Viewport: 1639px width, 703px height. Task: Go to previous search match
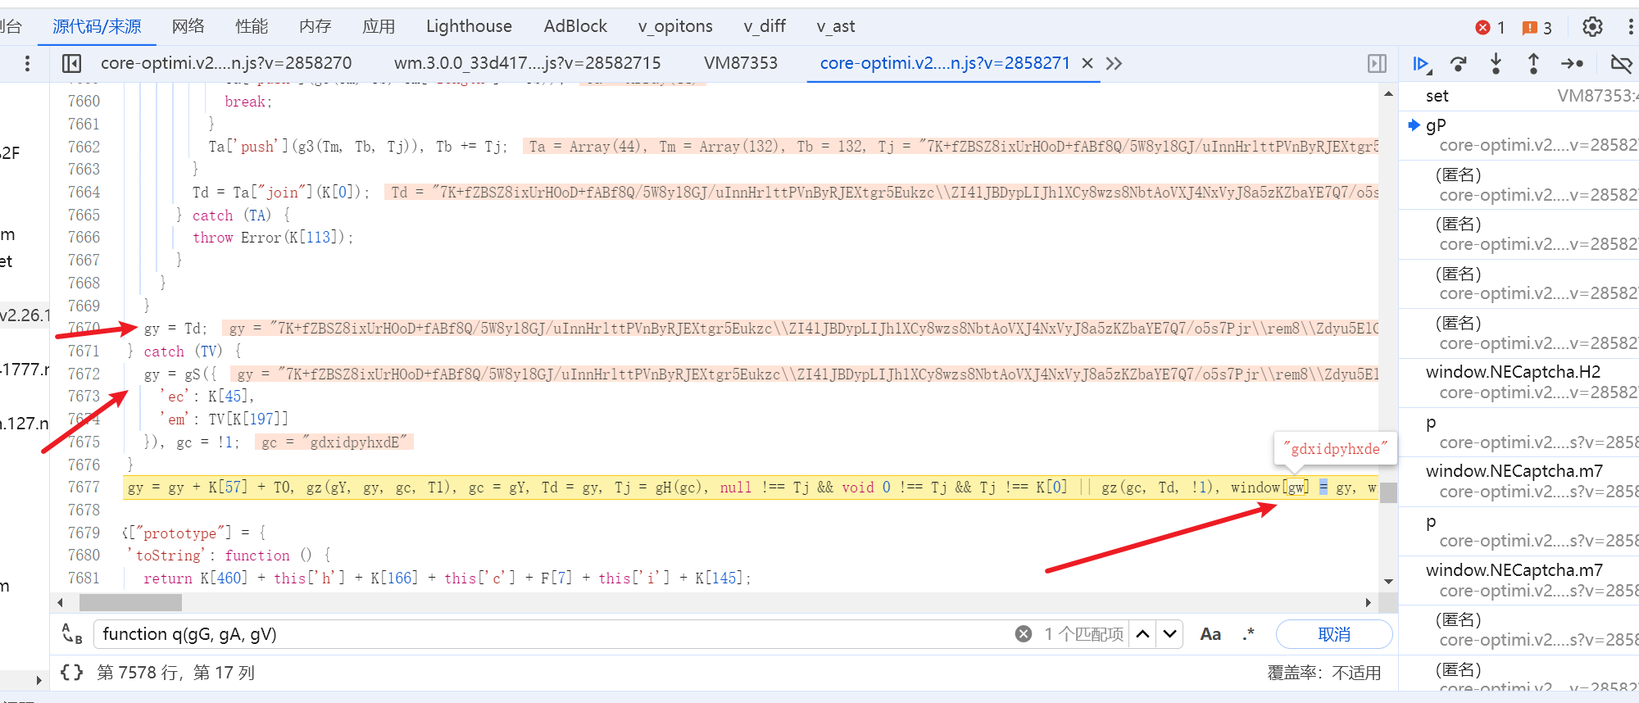(1143, 634)
